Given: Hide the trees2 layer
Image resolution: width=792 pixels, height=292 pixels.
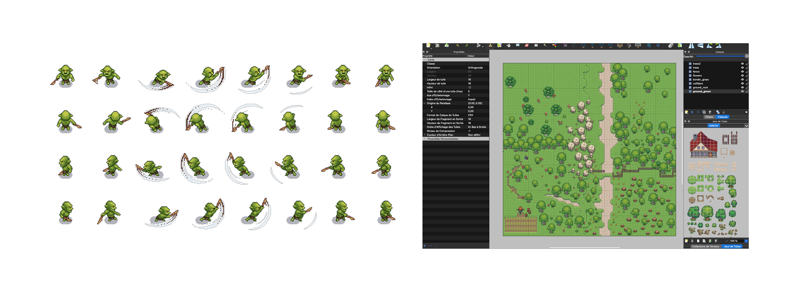Looking at the screenshot, I should click(x=742, y=64).
